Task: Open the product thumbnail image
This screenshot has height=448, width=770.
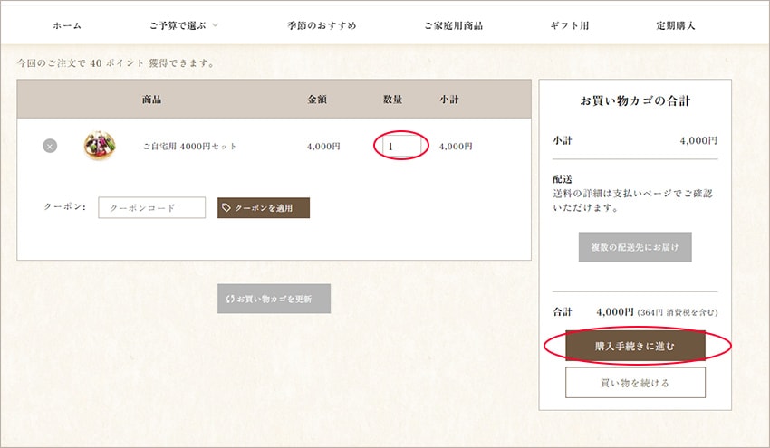Action: coord(99,146)
